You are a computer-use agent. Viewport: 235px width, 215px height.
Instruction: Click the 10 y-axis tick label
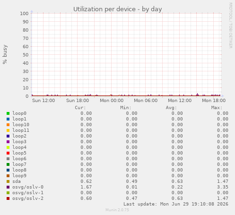point(26,88)
